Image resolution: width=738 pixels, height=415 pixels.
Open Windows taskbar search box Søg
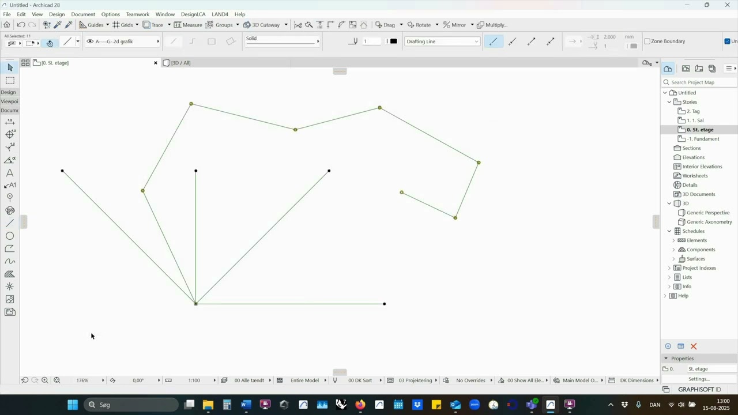point(131,405)
